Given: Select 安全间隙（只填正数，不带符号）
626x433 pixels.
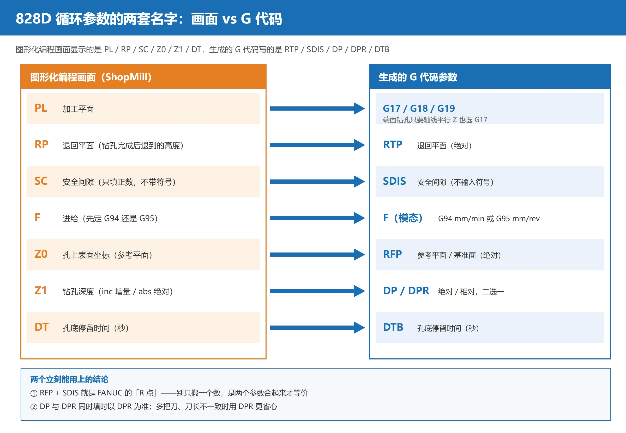Looking at the screenshot, I should pos(119,182).
